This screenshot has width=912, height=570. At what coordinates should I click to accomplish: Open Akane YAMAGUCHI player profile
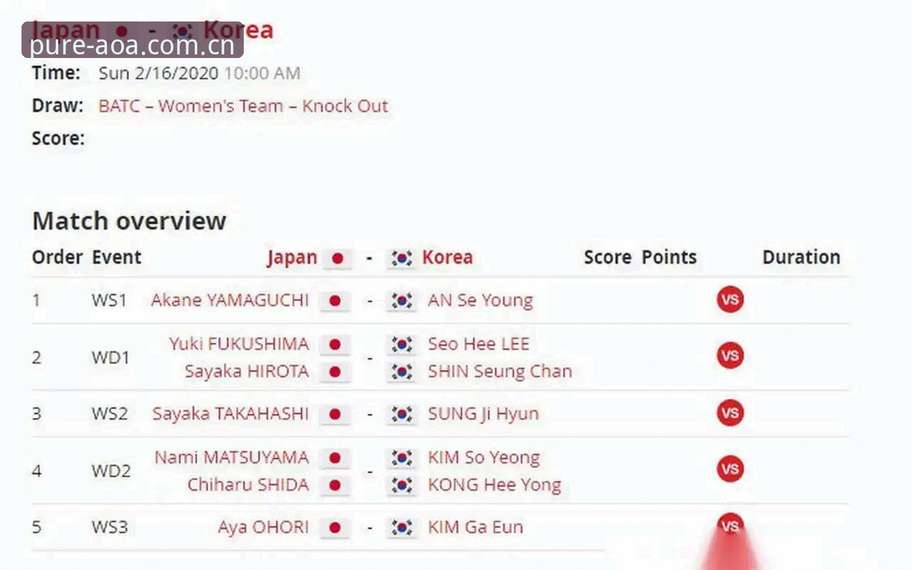229,300
